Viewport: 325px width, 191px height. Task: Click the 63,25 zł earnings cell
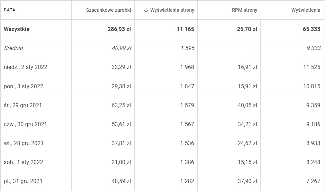[121, 105]
